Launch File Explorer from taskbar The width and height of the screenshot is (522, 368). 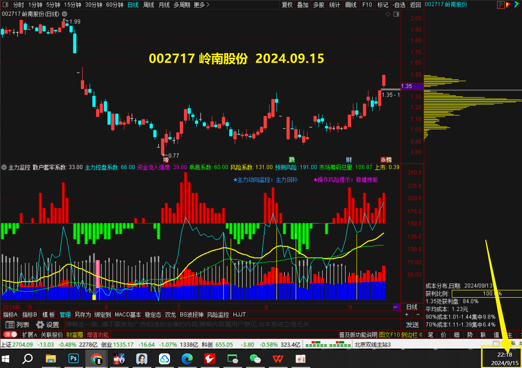(50, 358)
